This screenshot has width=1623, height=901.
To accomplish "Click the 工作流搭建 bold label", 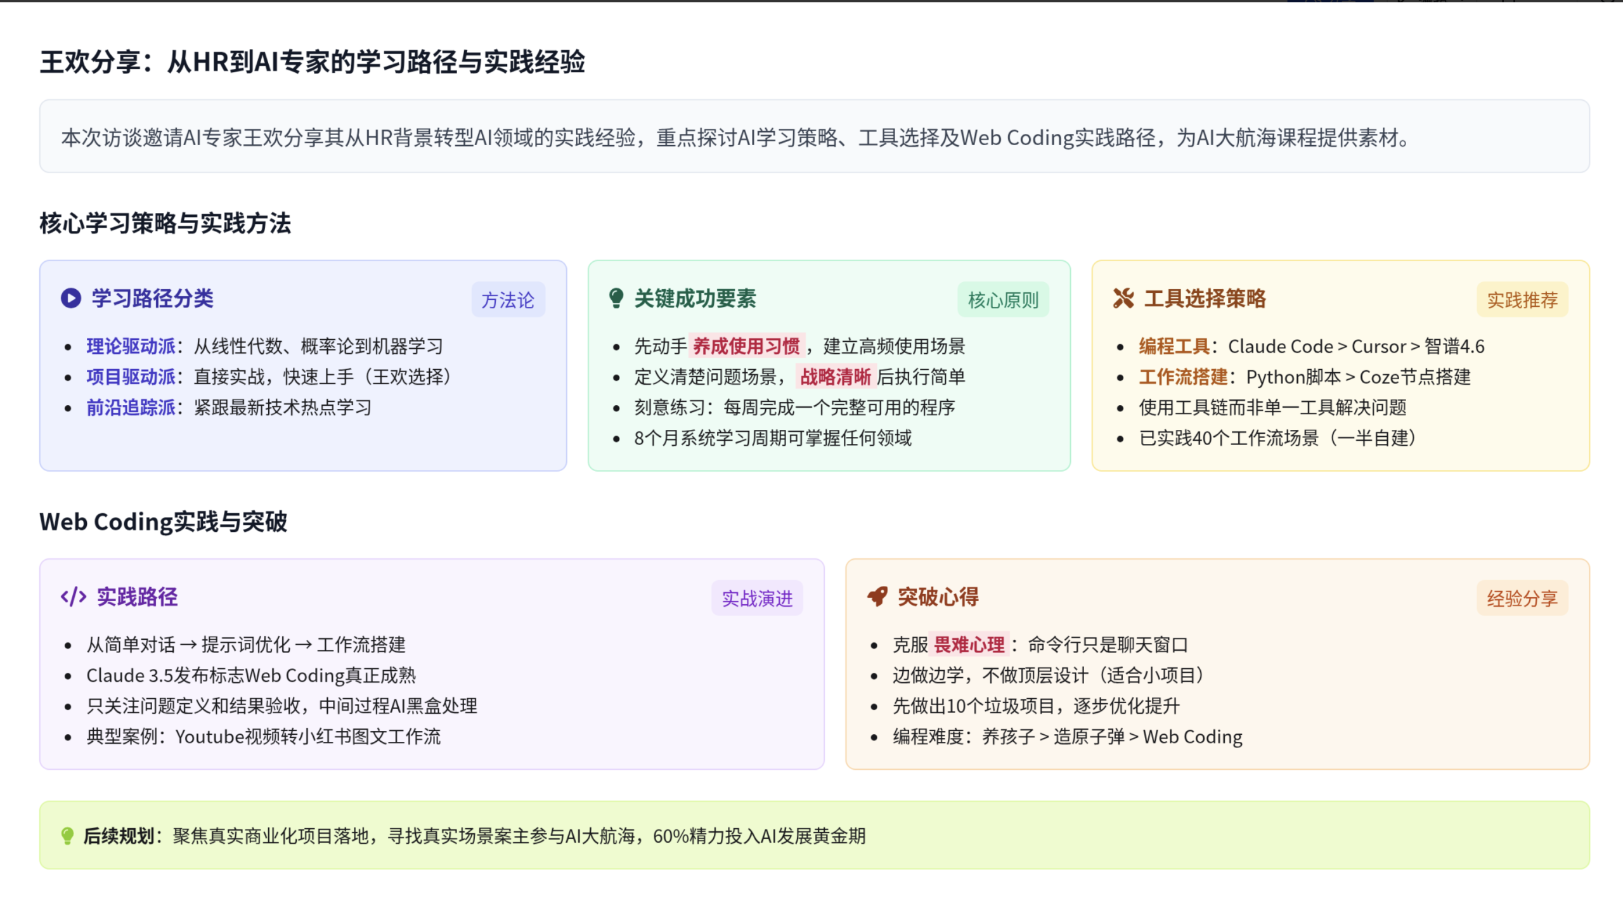I will click(1183, 377).
